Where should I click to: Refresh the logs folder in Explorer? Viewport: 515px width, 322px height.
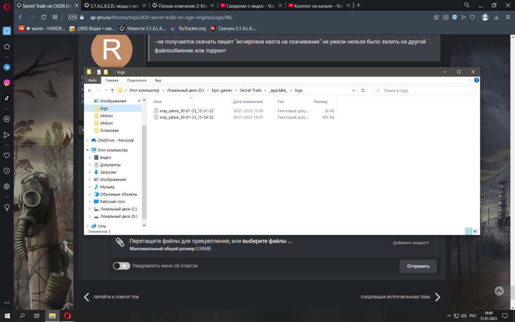363,90
